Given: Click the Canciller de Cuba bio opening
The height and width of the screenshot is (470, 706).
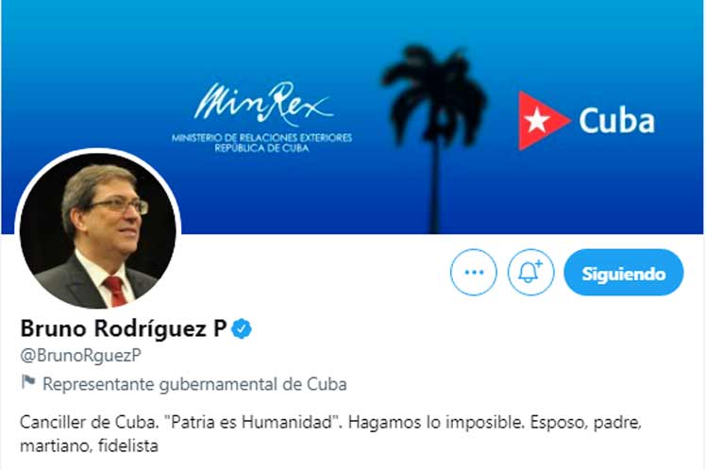Looking at the screenshot, I should coord(89,422).
